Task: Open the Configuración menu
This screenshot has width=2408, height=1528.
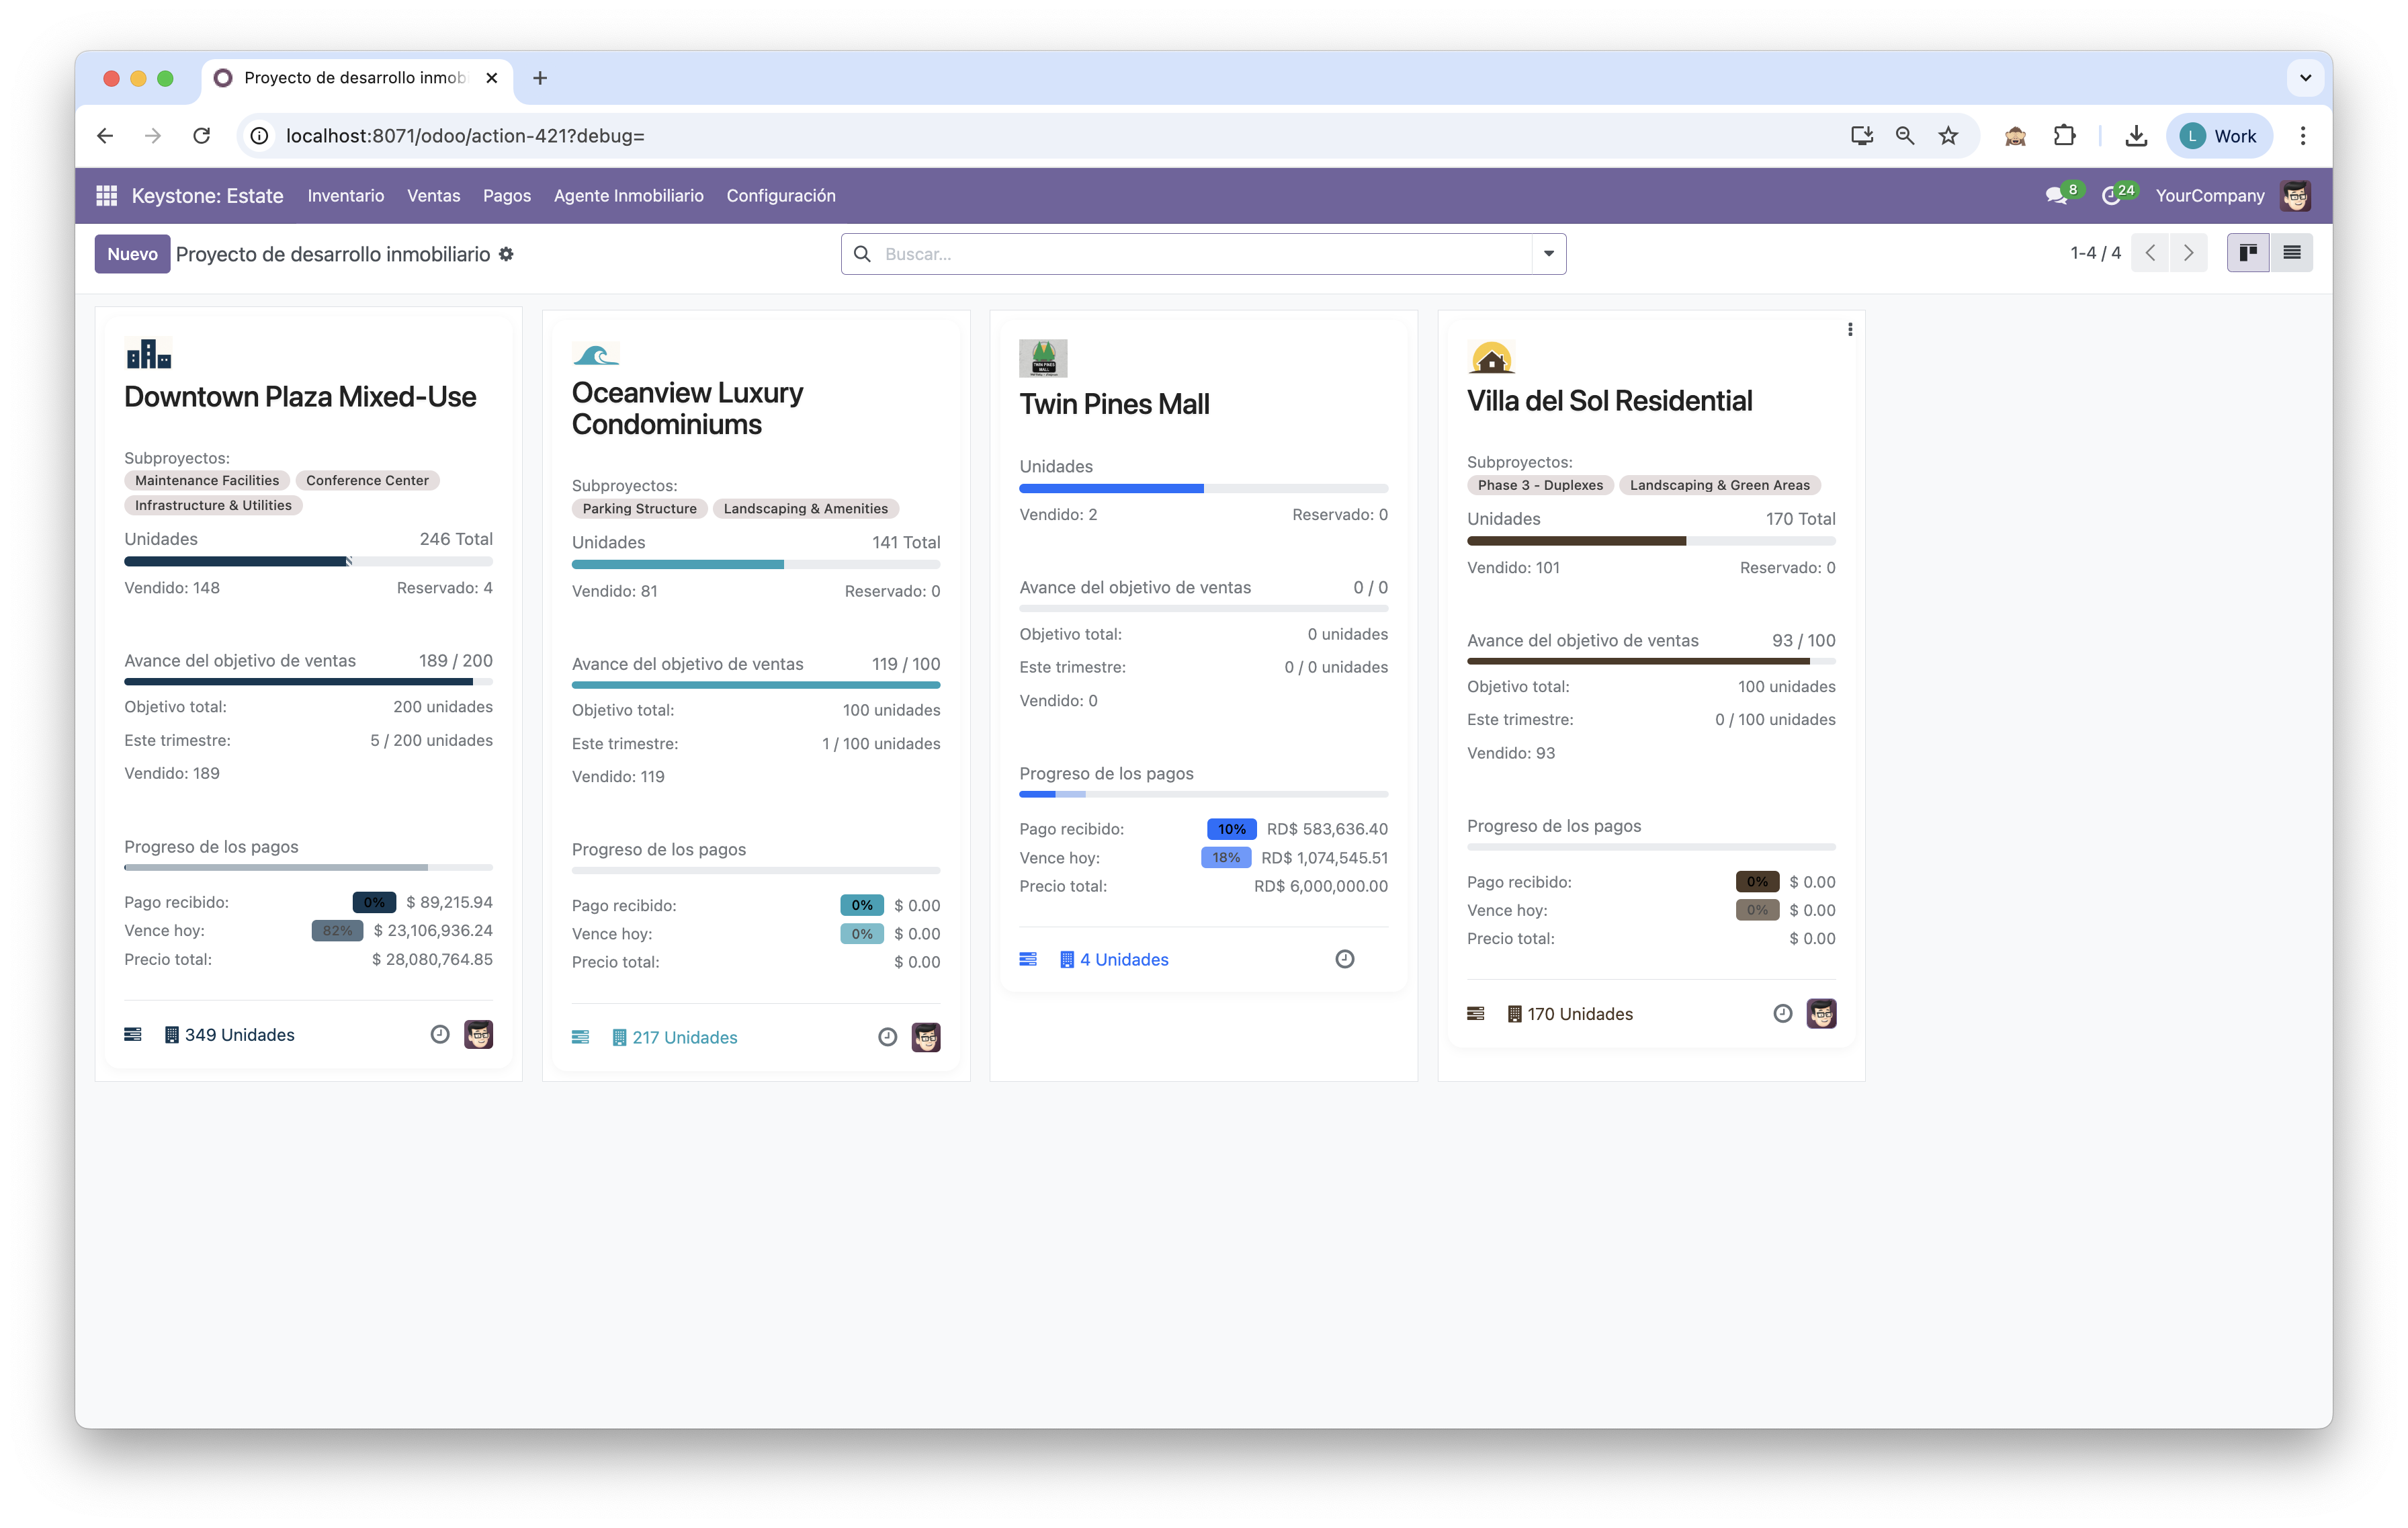Action: tap(781, 195)
